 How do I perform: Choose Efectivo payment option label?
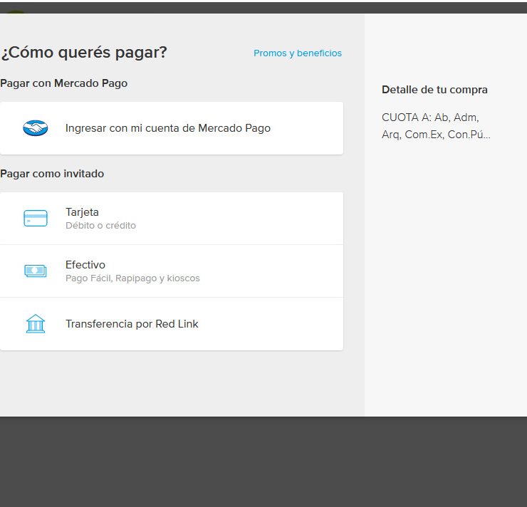coord(85,265)
